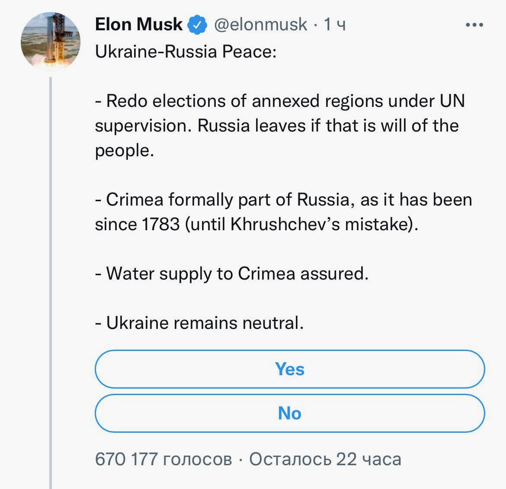Click the year '1783' in the tweet

click(160, 224)
